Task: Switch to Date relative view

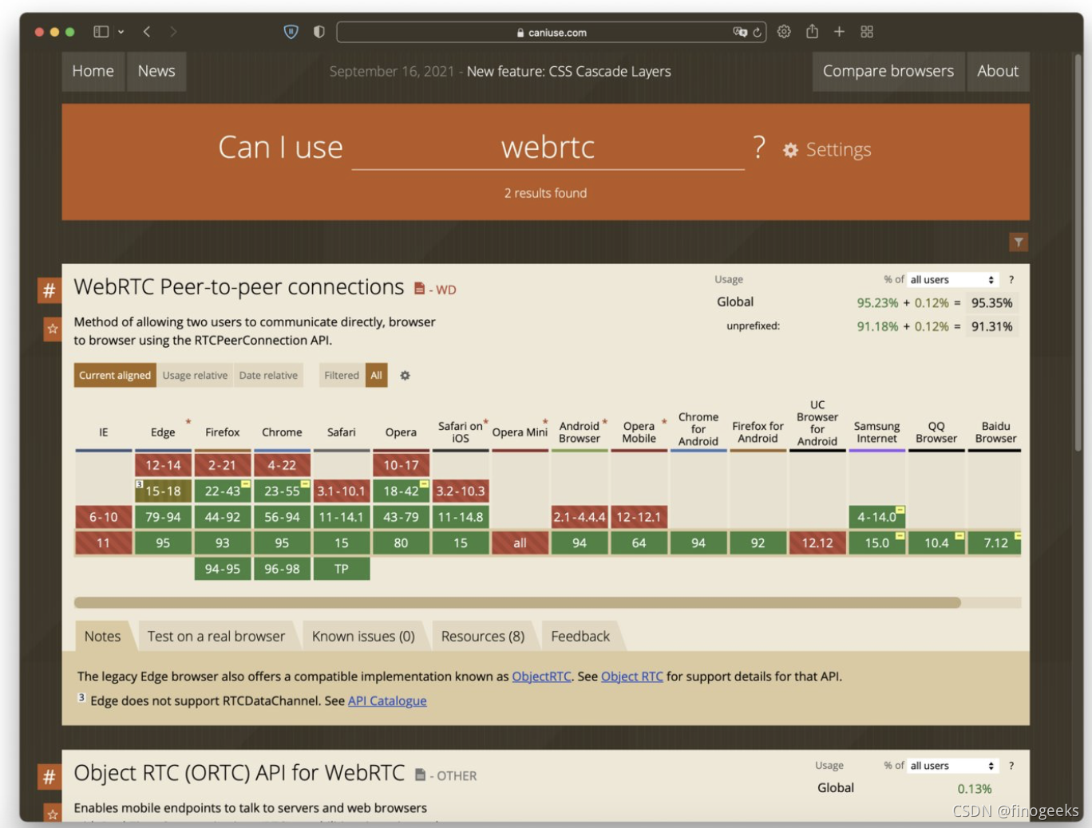Action: pos(268,376)
